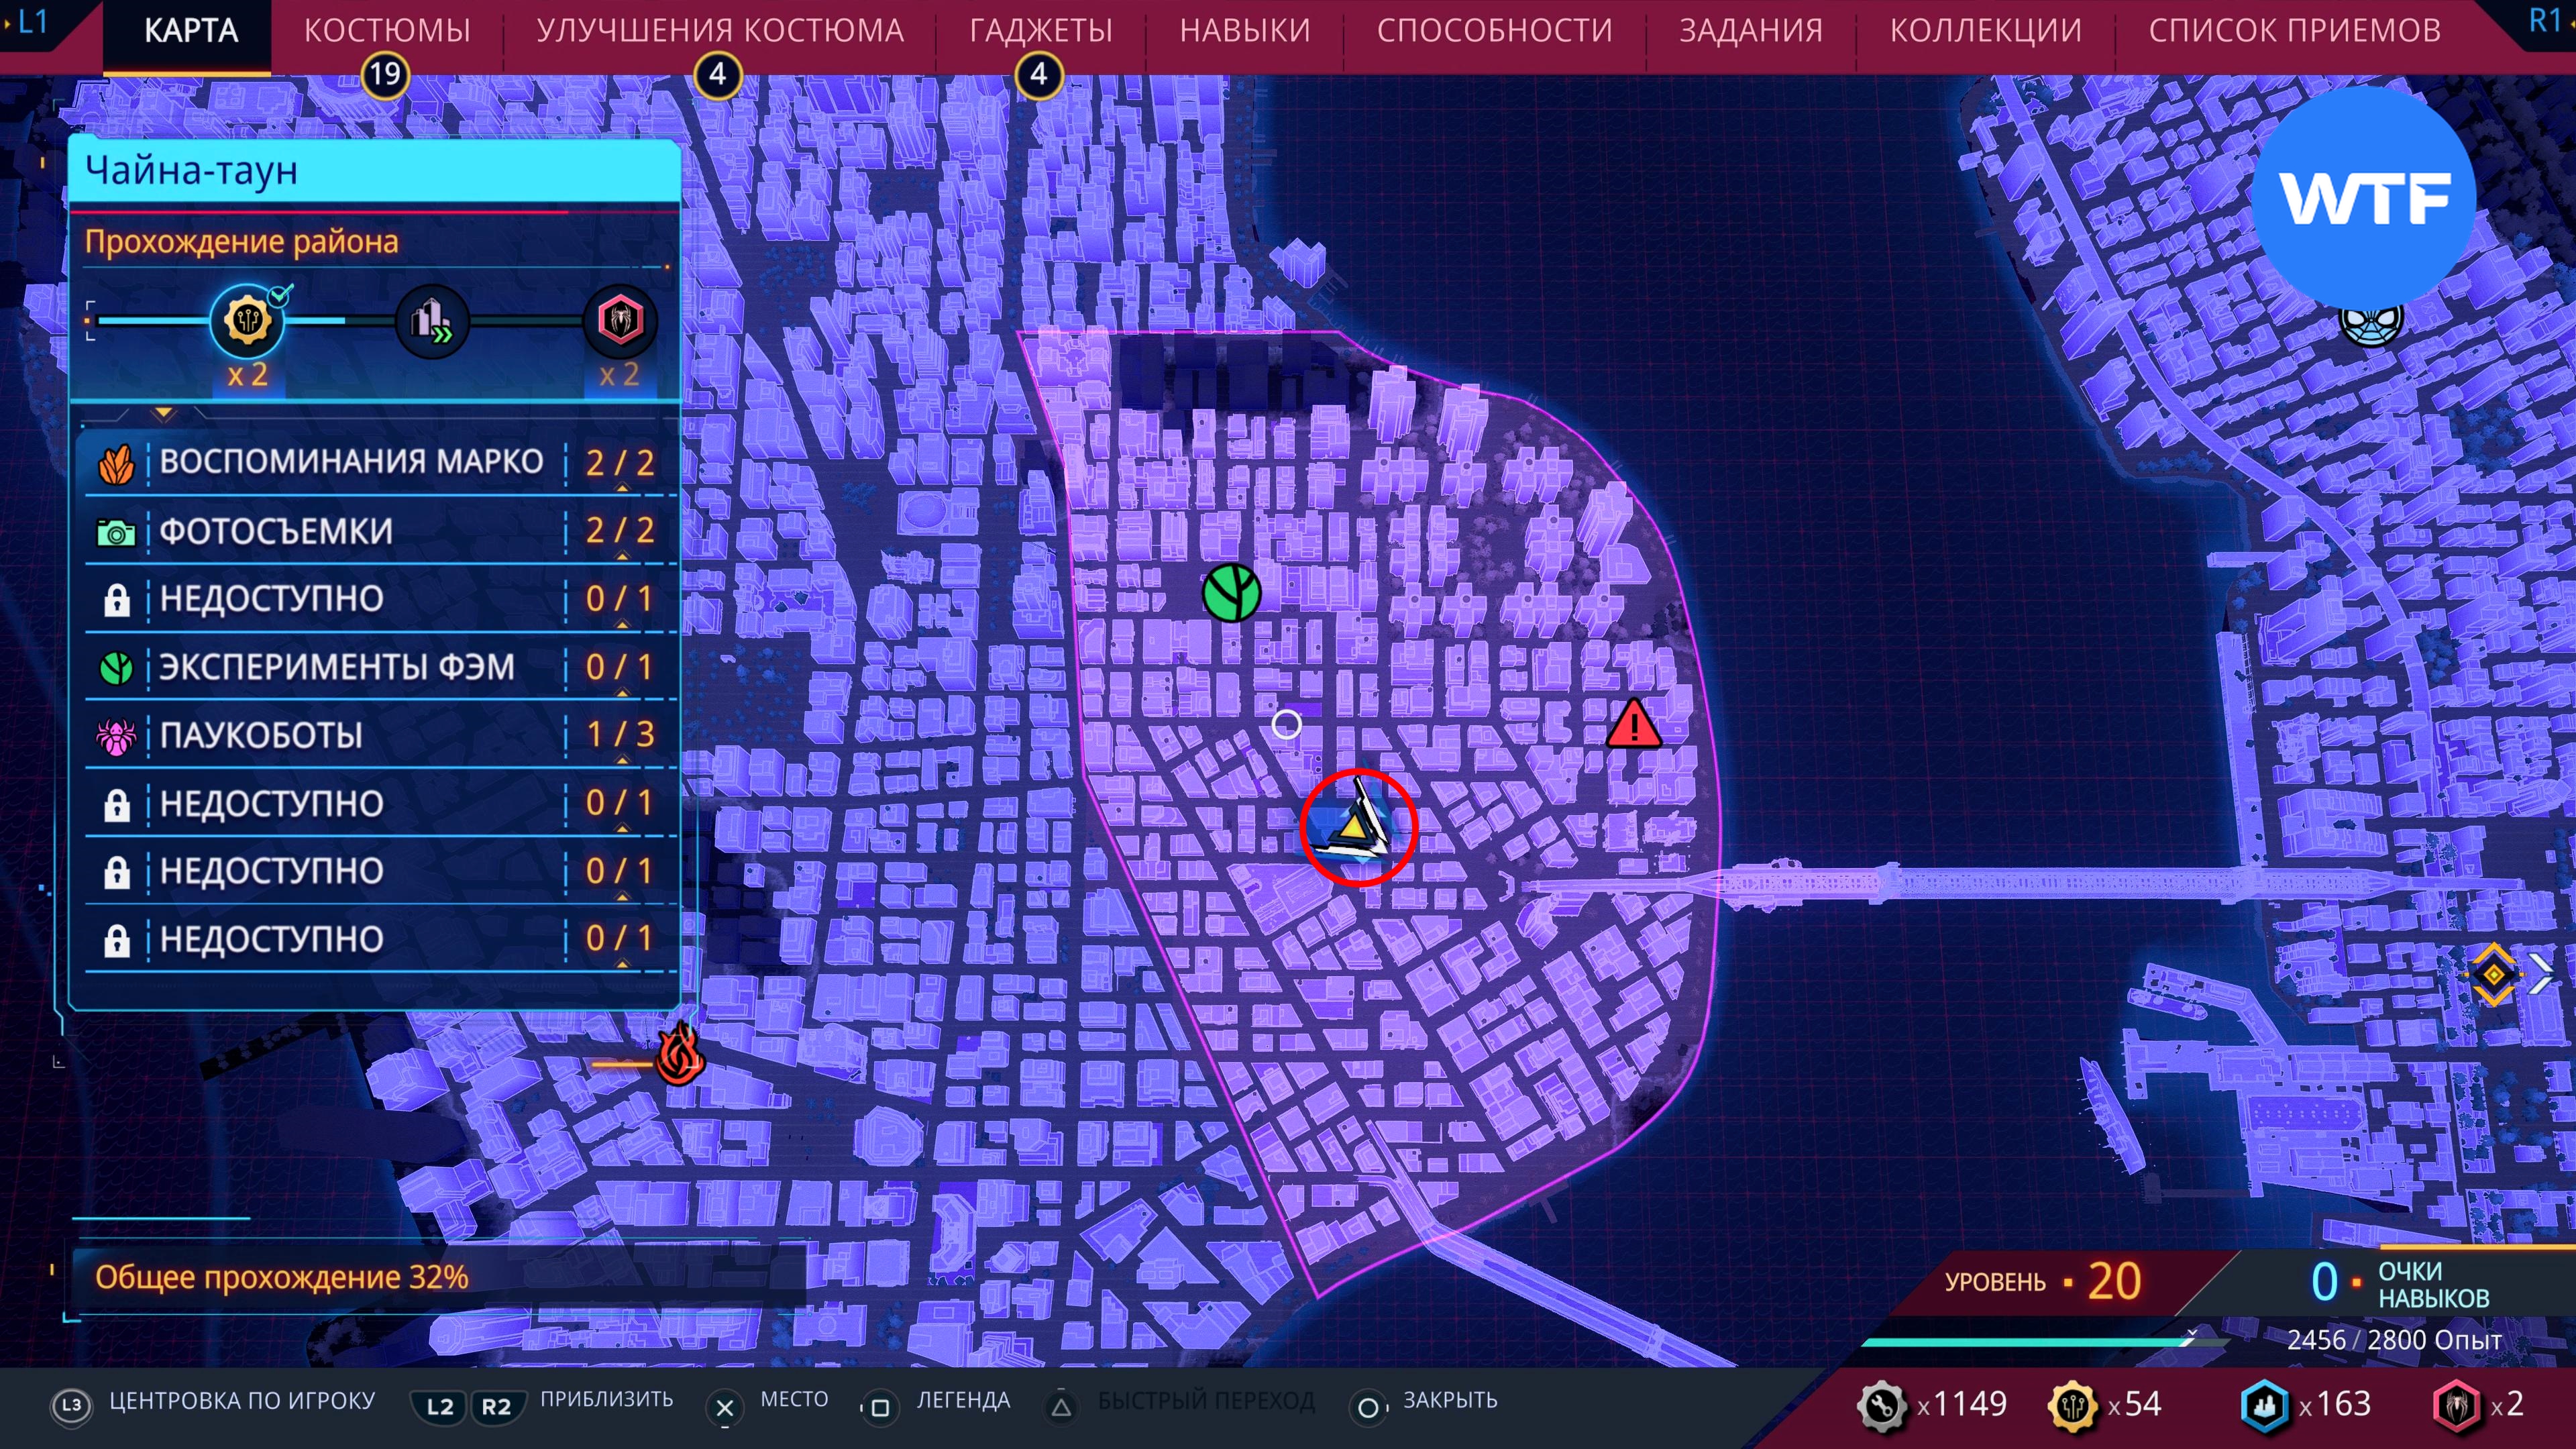Select the fast travel district reward icon
2576x1449 pixels.
pyautogui.click(x=432, y=322)
